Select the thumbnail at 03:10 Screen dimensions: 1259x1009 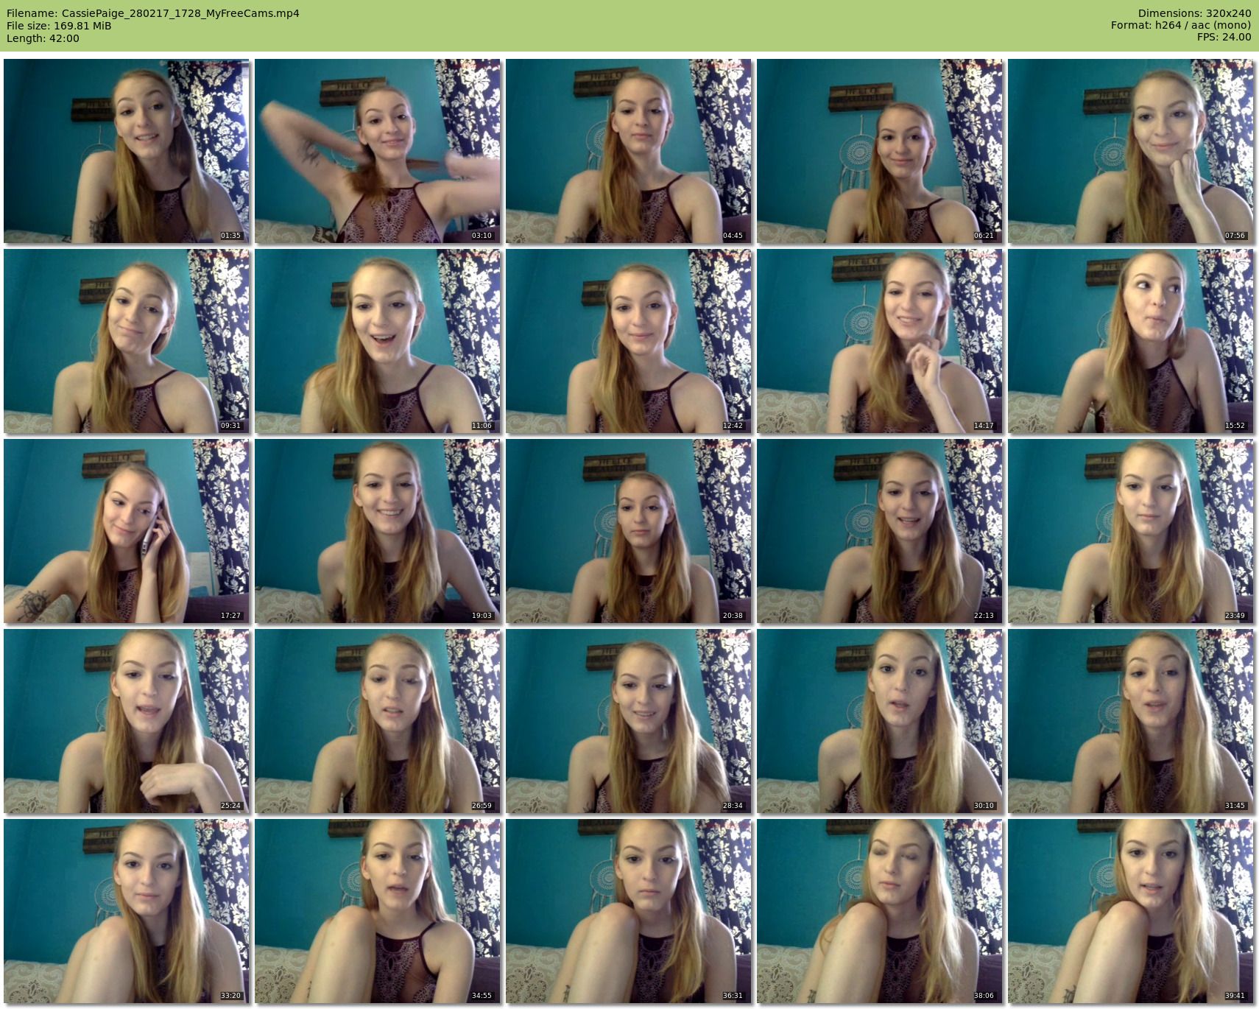coord(377,151)
